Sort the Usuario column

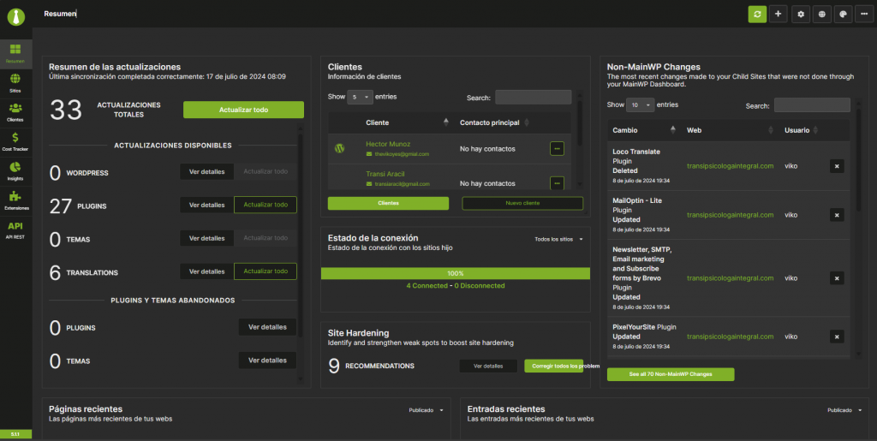click(x=815, y=129)
